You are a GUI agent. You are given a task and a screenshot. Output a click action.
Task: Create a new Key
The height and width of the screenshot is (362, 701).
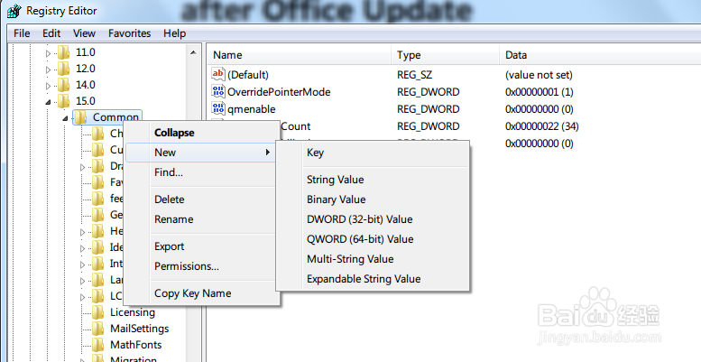click(373, 153)
